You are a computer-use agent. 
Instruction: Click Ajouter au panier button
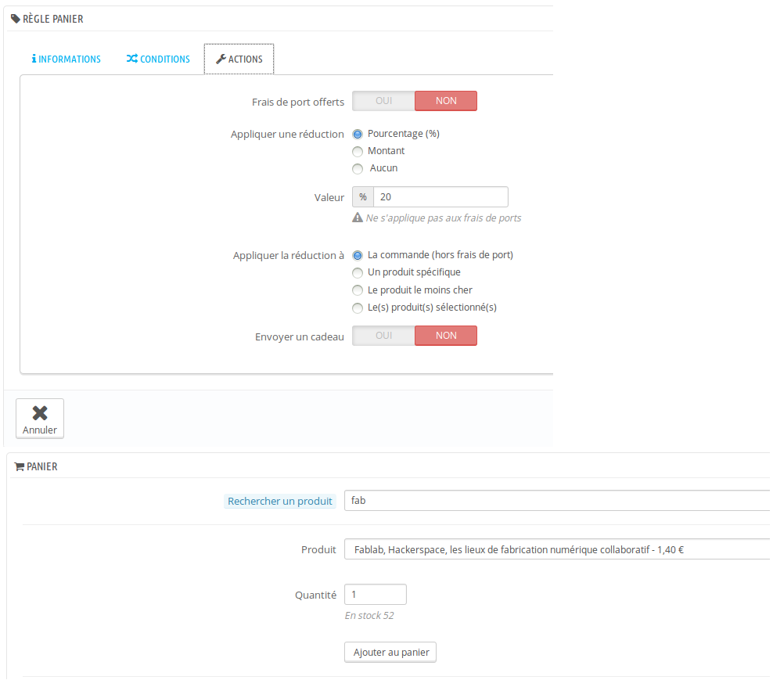click(x=390, y=653)
